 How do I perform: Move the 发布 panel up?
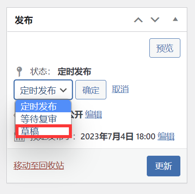coord(138,20)
